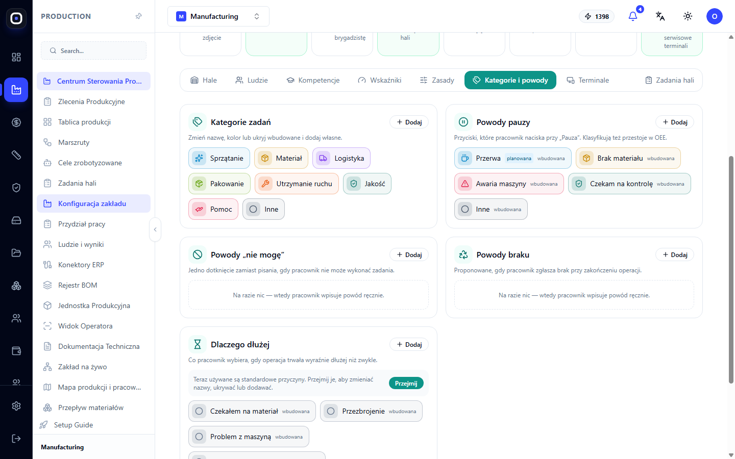The height and width of the screenshot is (459, 735).
Task: Open the Kompetencje tab
Action: click(x=313, y=80)
